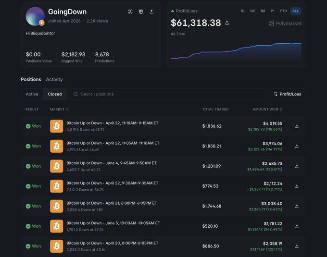This screenshot has width=327, height=257.
Task: Share the April 21 6:00PM-6:05PM position
Action: click(297, 206)
